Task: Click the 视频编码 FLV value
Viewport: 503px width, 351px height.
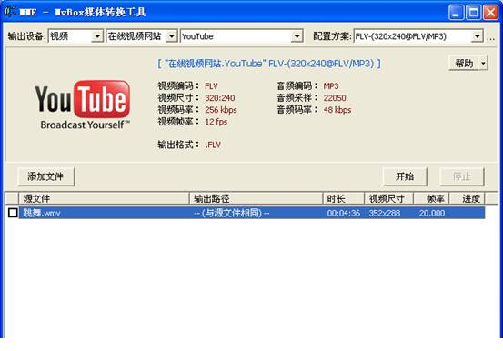Action: coord(211,86)
